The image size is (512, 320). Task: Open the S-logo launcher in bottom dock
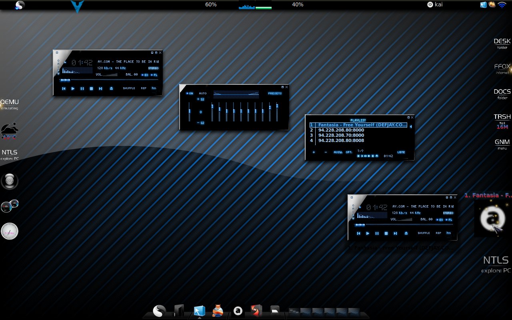click(159, 311)
